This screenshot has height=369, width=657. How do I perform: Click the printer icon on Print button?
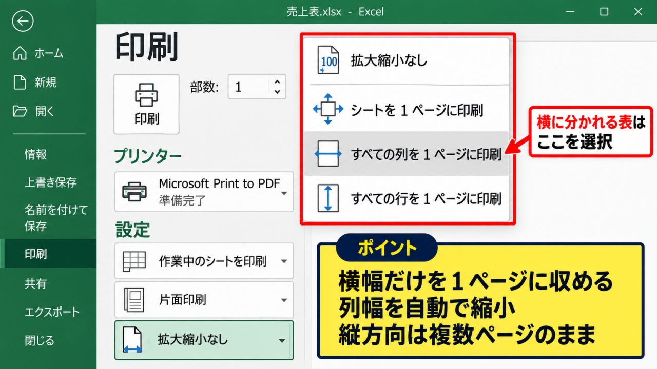tap(147, 95)
